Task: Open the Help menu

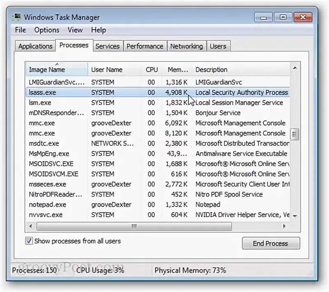Action: (98, 30)
